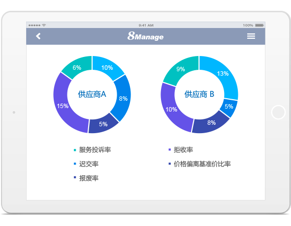This screenshot has height=226, width=291.
Task: Tap the 9:41 AM clock in status bar
Action: pyautogui.click(x=146, y=25)
